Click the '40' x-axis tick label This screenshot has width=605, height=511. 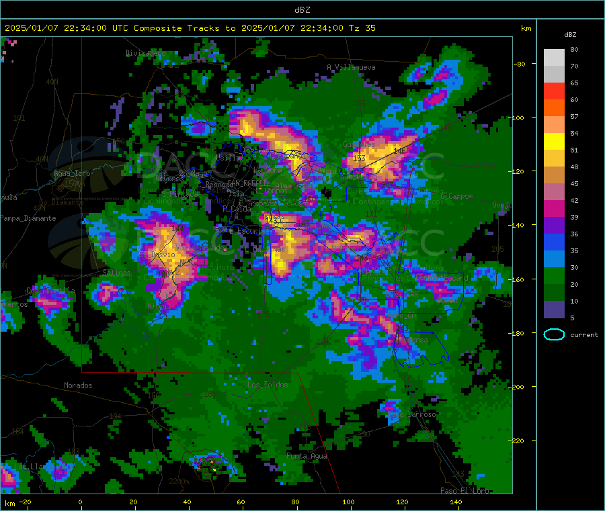187,502
